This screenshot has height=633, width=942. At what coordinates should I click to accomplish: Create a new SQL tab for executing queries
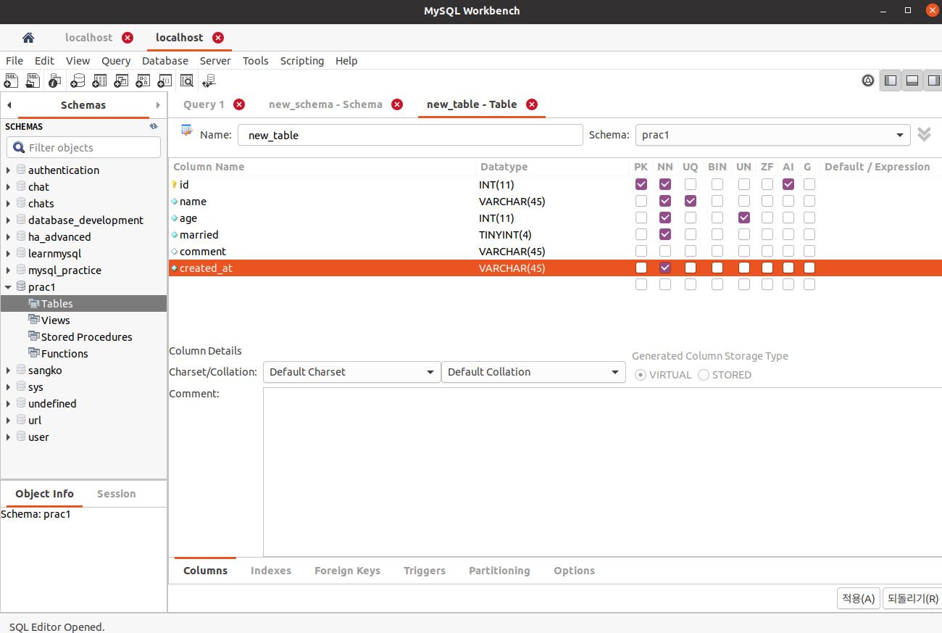point(11,80)
